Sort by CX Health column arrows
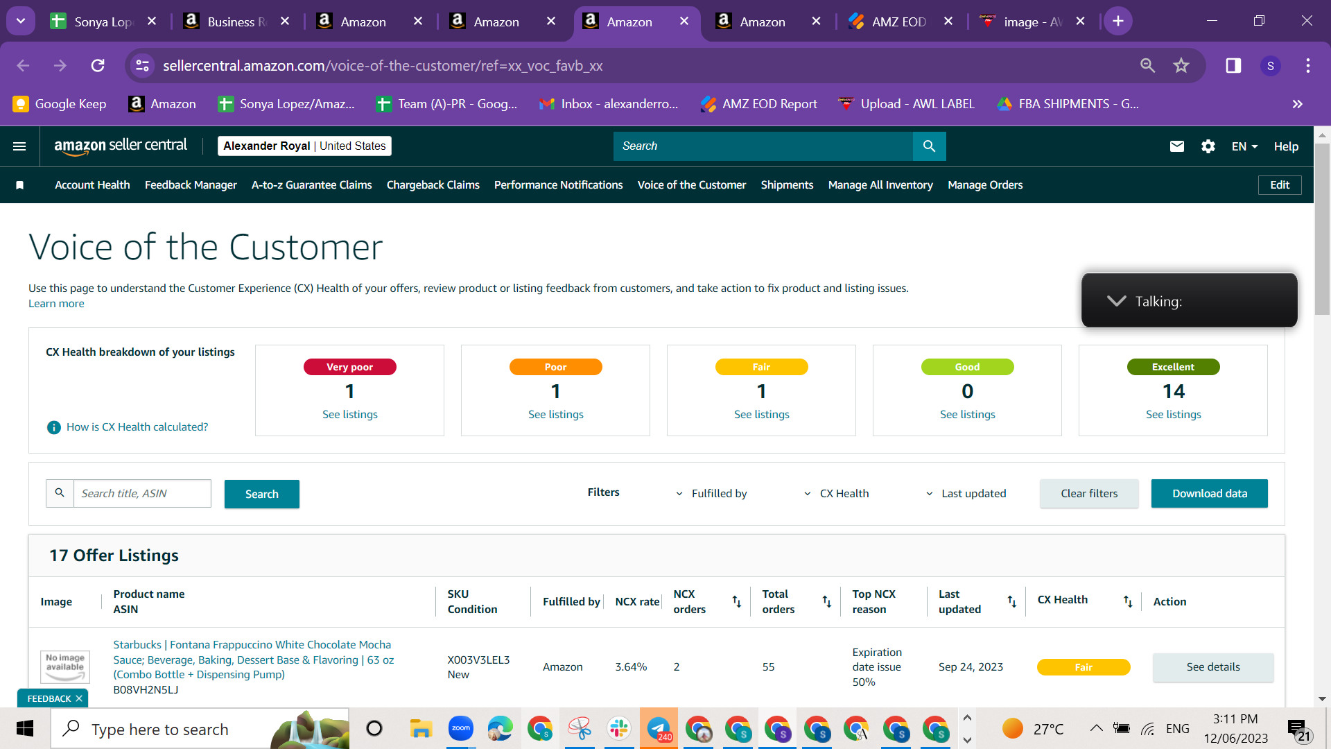1331x749 pixels. (x=1128, y=601)
